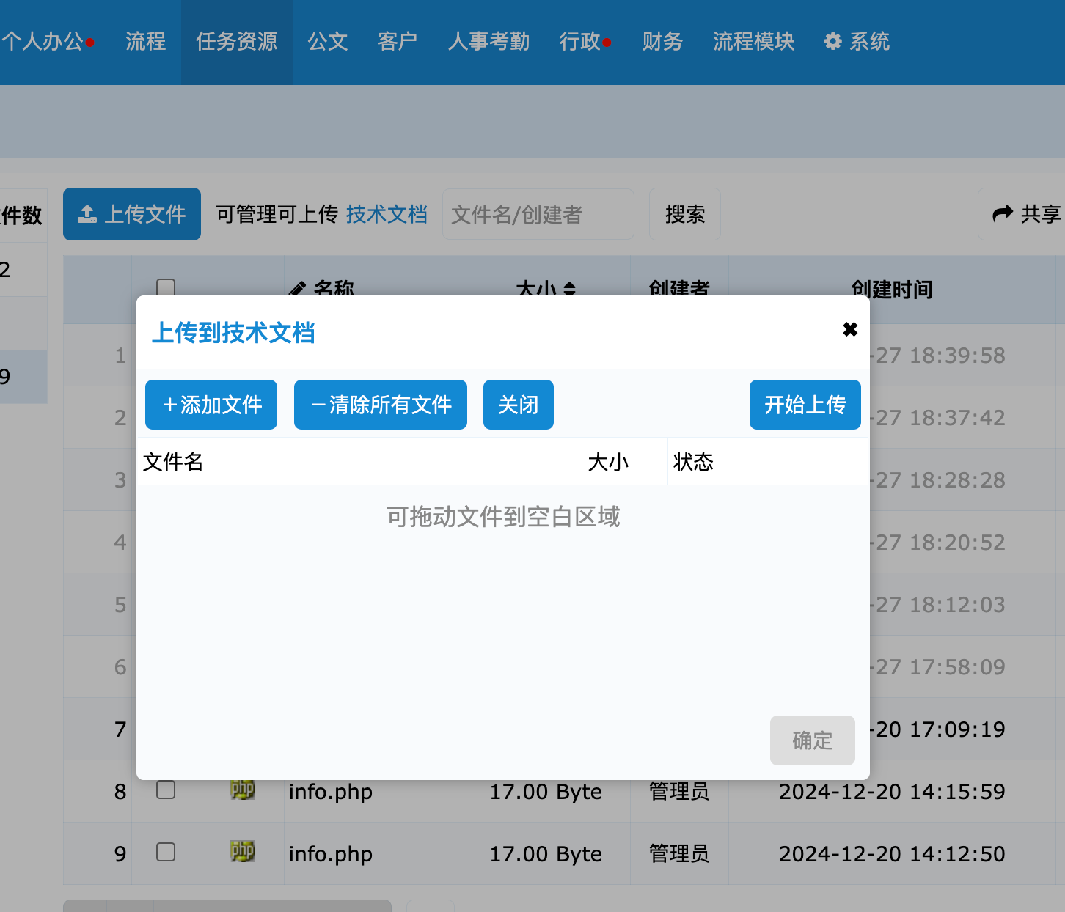
Task: Open the 技术文档 folder link
Action: [x=387, y=214]
